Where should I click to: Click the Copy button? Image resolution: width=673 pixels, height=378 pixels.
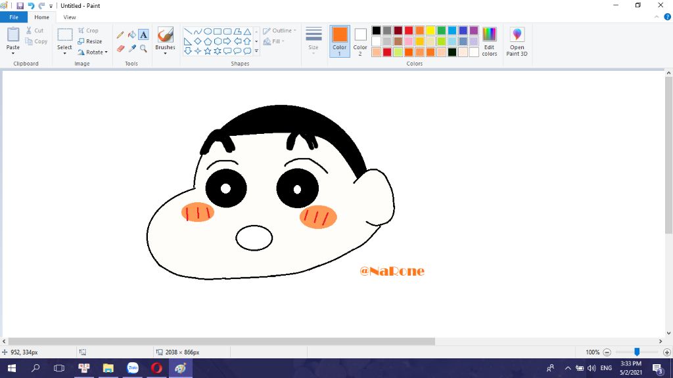tap(36, 41)
